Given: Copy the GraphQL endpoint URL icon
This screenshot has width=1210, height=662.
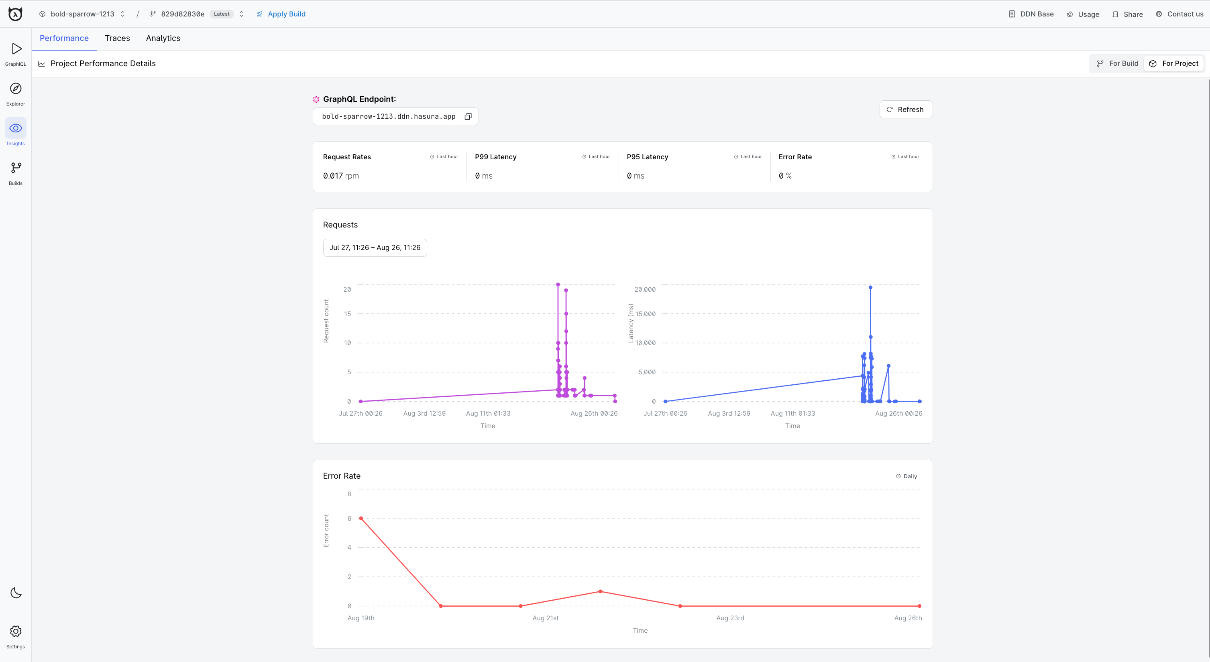Looking at the screenshot, I should coord(468,116).
